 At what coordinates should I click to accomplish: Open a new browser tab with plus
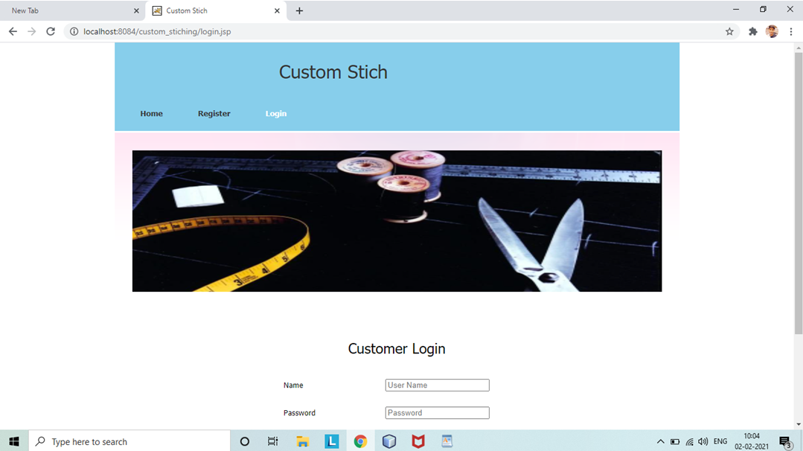click(x=299, y=10)
